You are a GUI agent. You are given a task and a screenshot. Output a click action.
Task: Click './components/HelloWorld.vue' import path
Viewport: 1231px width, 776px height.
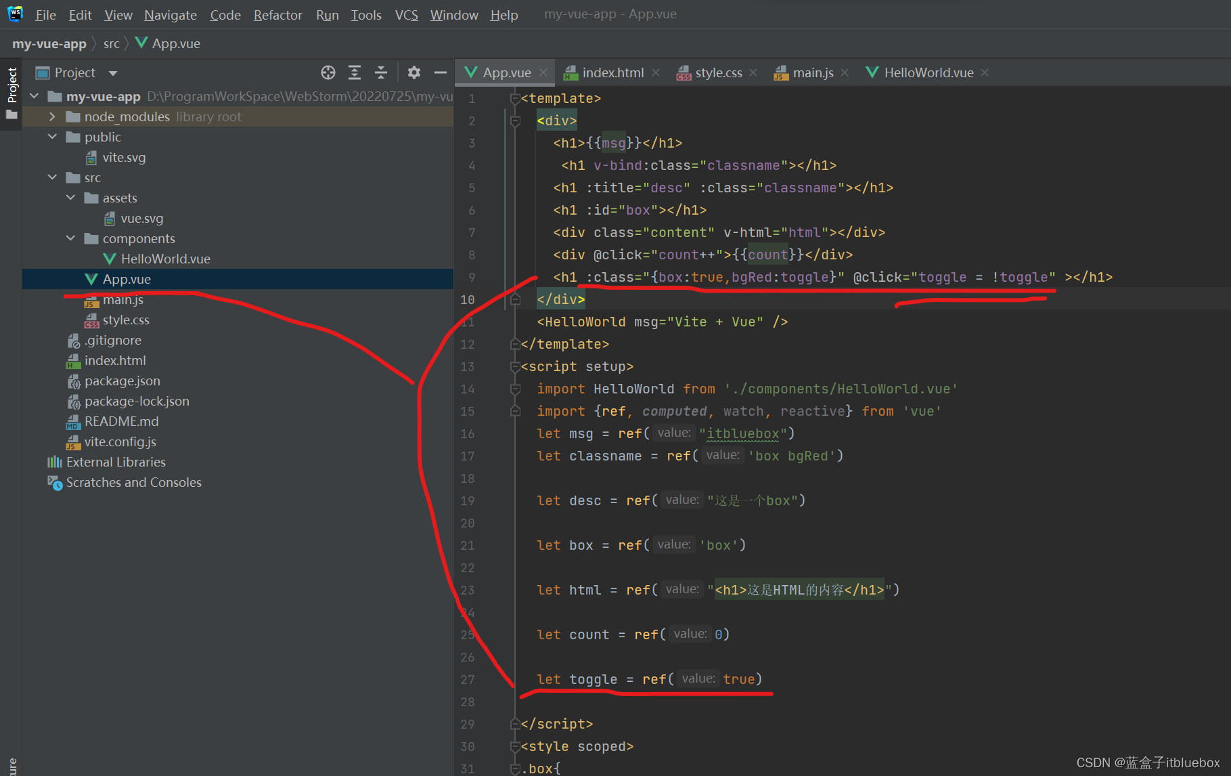click(841, 389)
